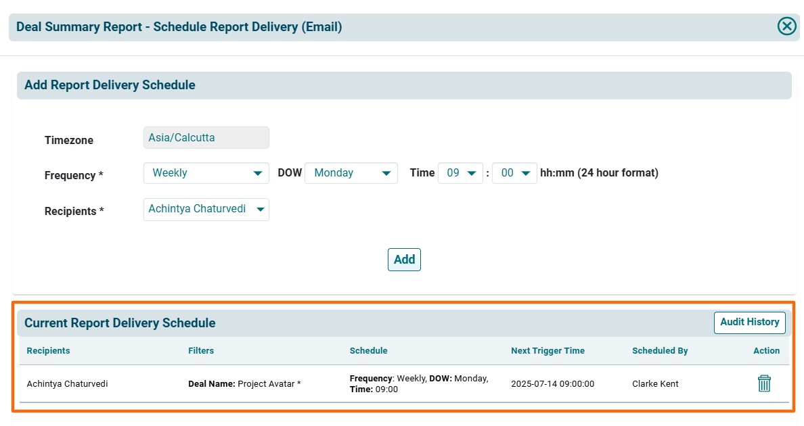This screenshot has height=426, width=804.
Task: Click the Add button
Action: click(404, 260)
